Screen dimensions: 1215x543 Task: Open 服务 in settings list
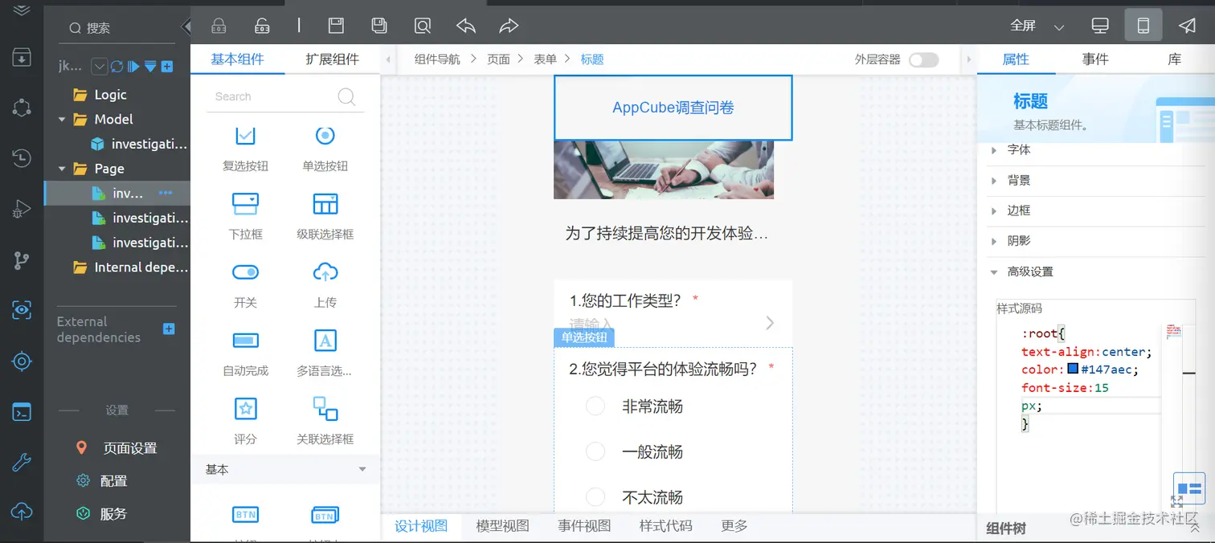point(113,514)
